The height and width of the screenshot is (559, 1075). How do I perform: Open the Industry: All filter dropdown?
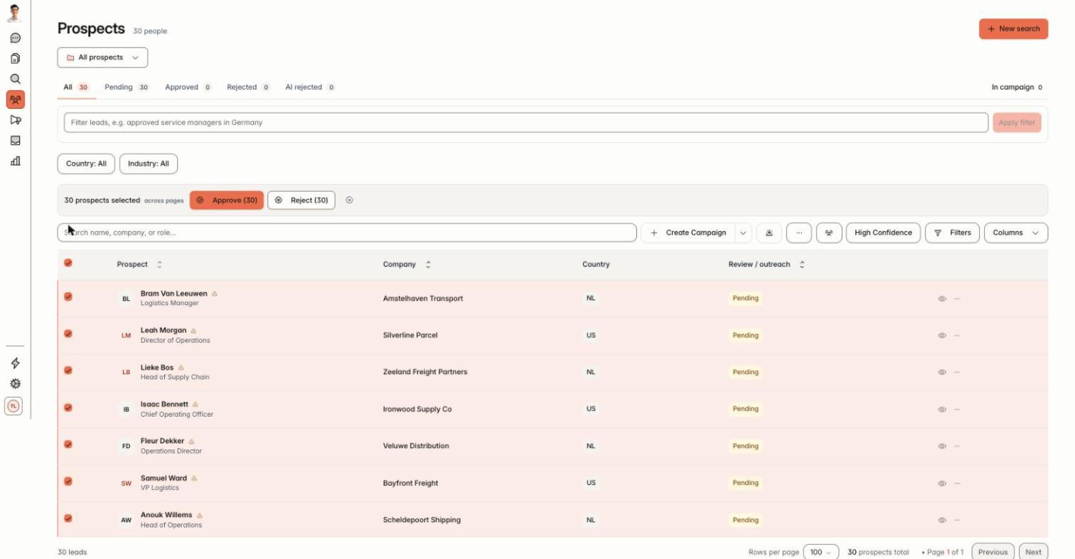coord(149,164)
